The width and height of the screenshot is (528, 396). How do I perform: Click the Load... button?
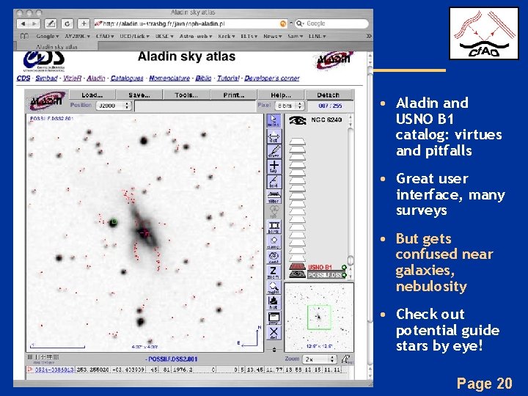tap(92, 95)
